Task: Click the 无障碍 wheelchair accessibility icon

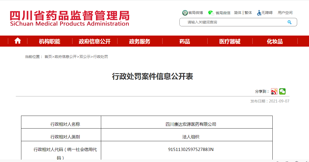Action: coord(259,13)
